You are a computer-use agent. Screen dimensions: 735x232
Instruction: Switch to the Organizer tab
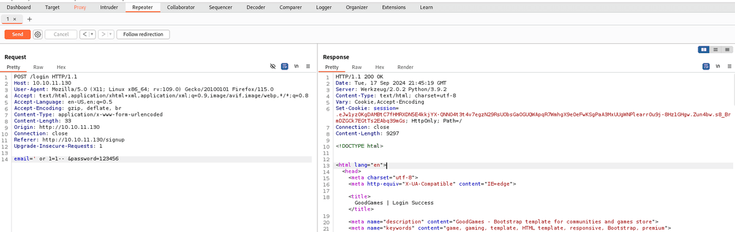(356, 7)
